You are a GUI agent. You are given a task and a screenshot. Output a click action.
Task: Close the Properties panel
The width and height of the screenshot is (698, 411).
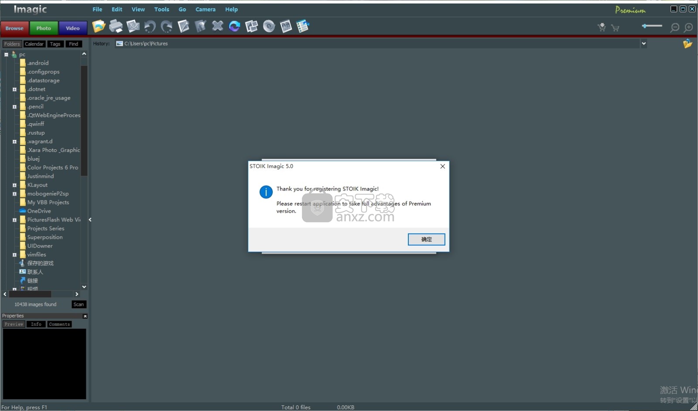pyautogui.click(x=85, y=316)
